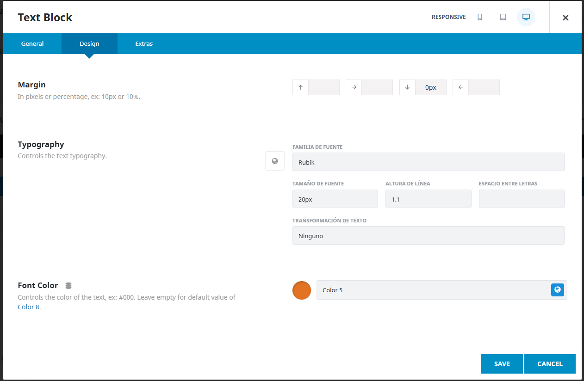Click the Font Color section heading
Image resolution: width=584 pixels, height=381 pixels.
[x=38, y=285]
